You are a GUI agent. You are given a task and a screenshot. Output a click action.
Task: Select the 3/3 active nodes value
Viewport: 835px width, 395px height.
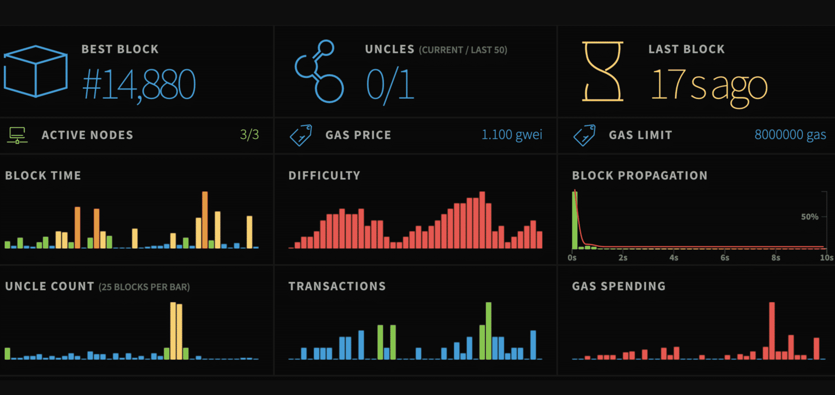[249, 135]
